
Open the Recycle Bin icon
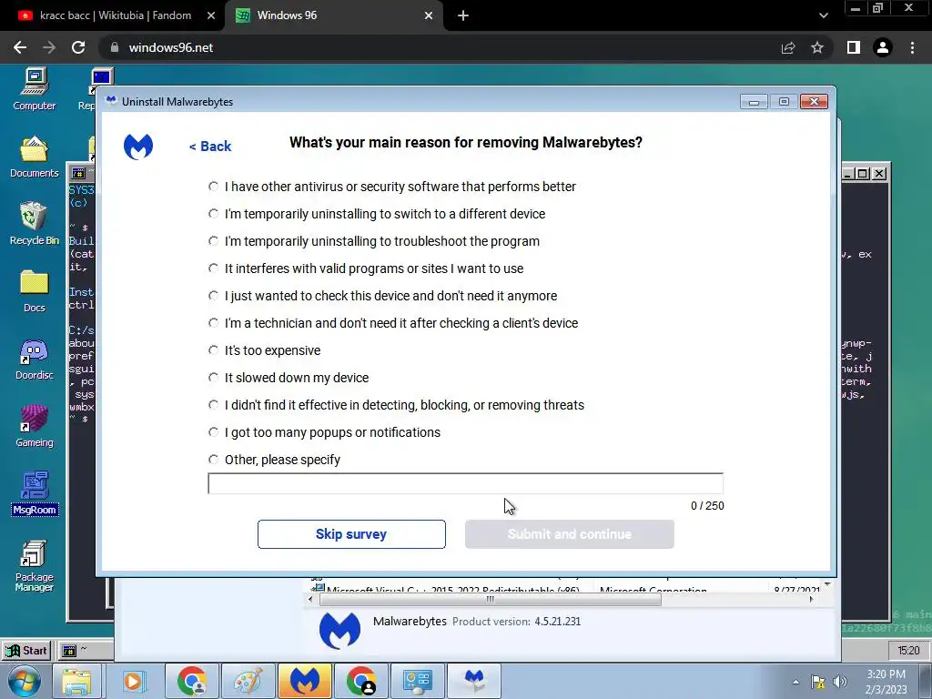[35, 224]
